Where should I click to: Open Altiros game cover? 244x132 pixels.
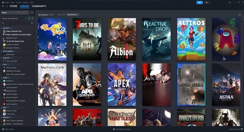(x=191, y=39)
